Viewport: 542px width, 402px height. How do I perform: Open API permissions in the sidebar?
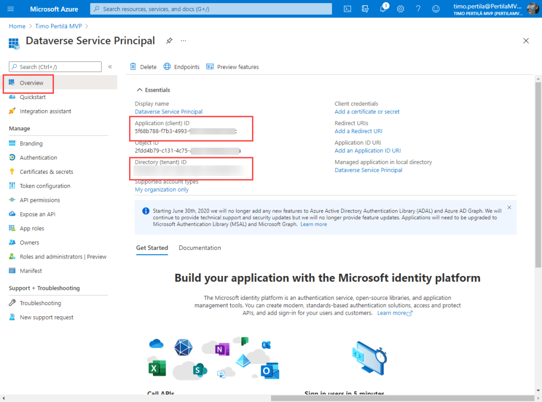pos(40,200)
